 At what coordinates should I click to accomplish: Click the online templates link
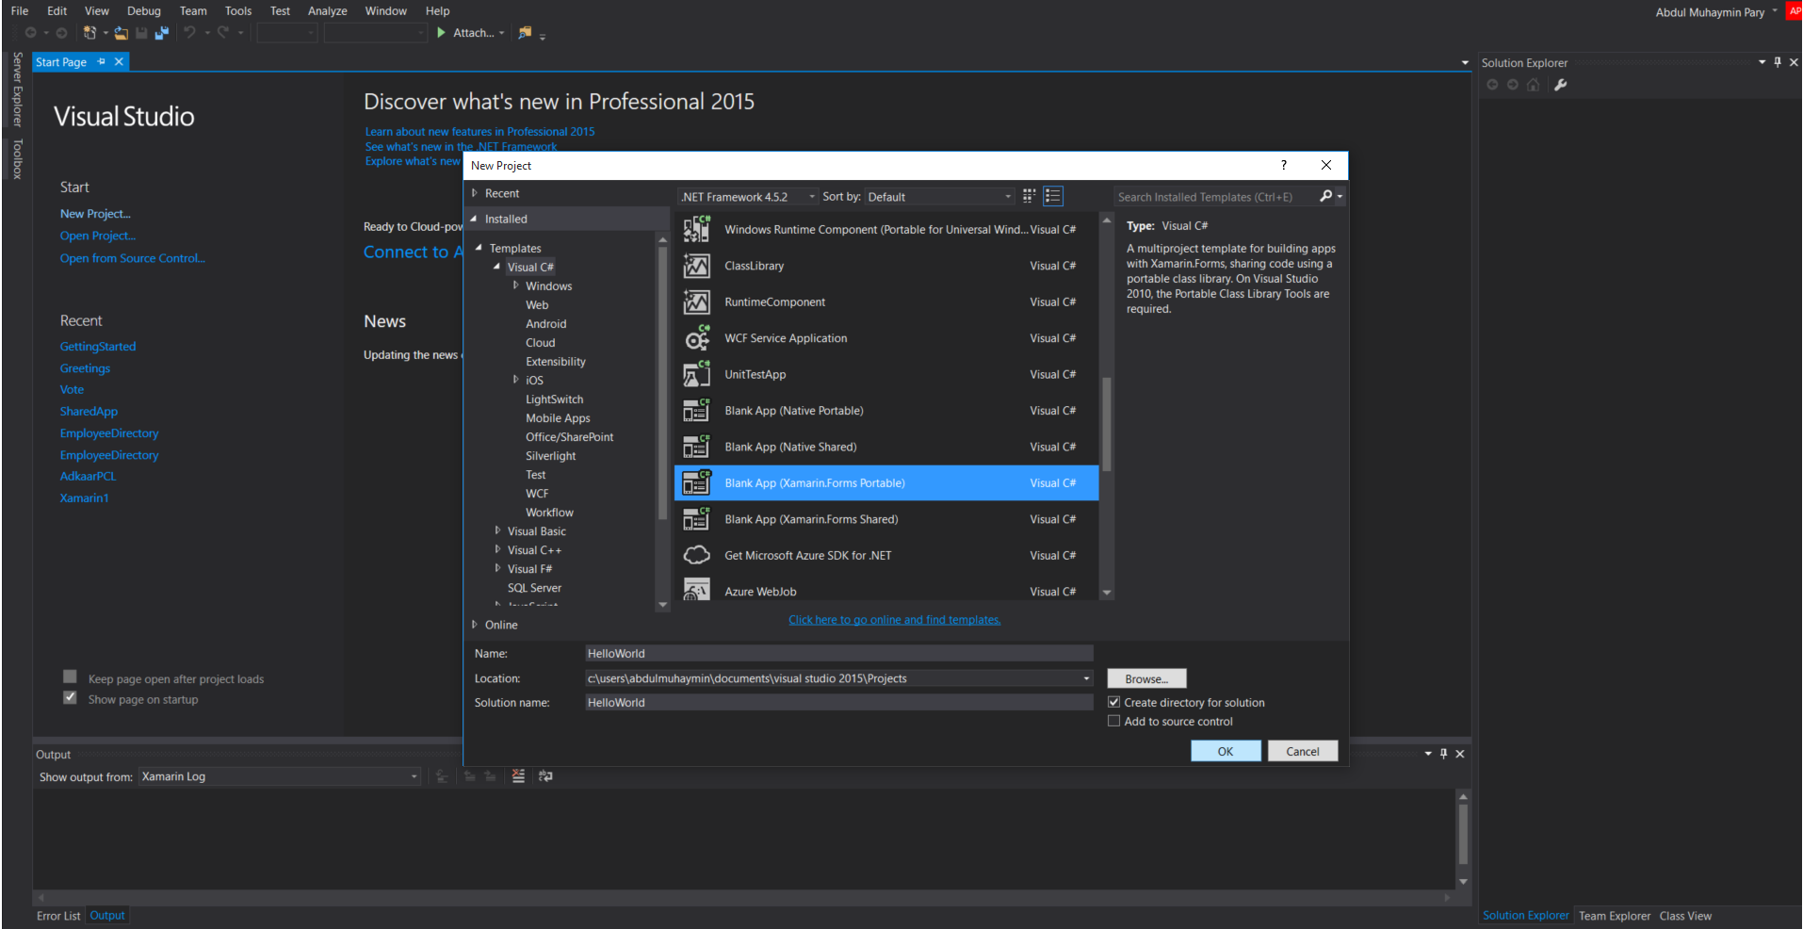click(x=894, y=620)
